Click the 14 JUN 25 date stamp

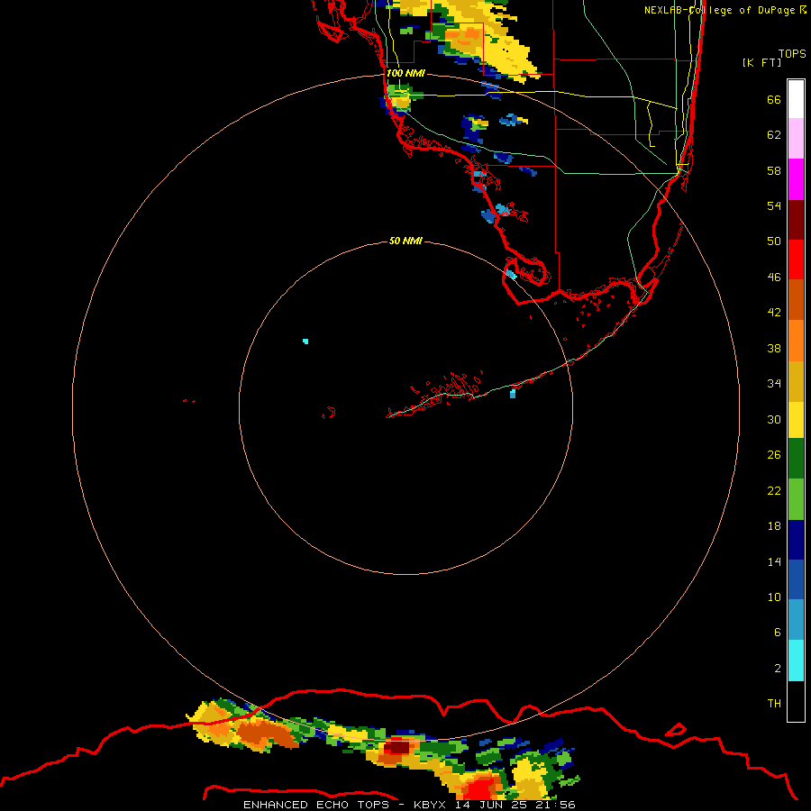[490, 805]
